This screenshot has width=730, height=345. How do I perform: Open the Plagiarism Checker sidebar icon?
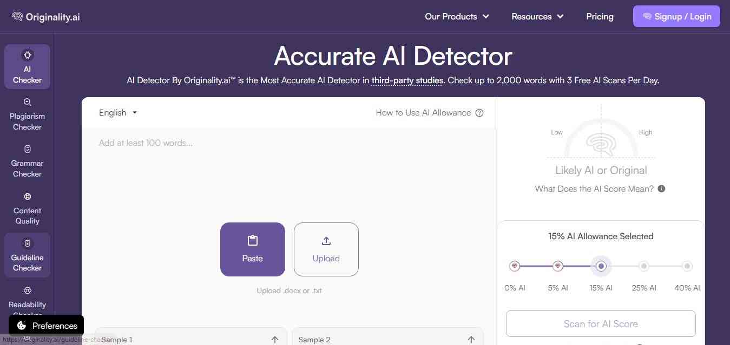coord(28,102)
